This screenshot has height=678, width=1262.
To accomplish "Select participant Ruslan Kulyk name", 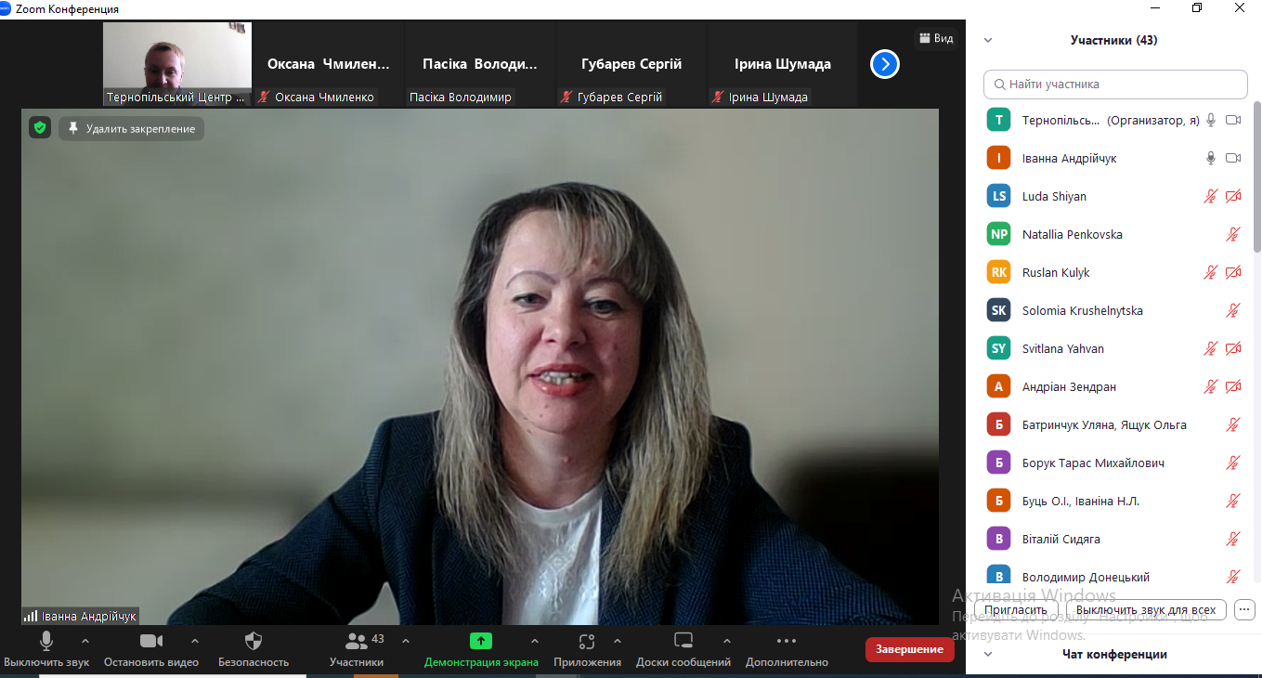I will pyautogui.click(x=1056, y=272).
